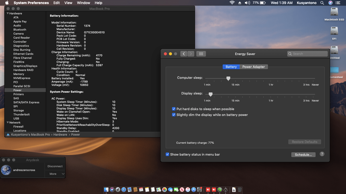Toggle Put hard disks to sleep checkbox

pos(174,109)
